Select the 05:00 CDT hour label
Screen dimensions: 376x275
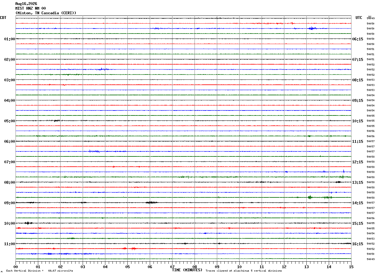coord(10,121)
